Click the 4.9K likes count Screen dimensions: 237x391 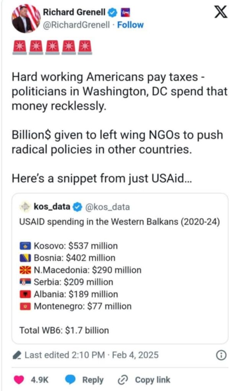click(39, 380)
